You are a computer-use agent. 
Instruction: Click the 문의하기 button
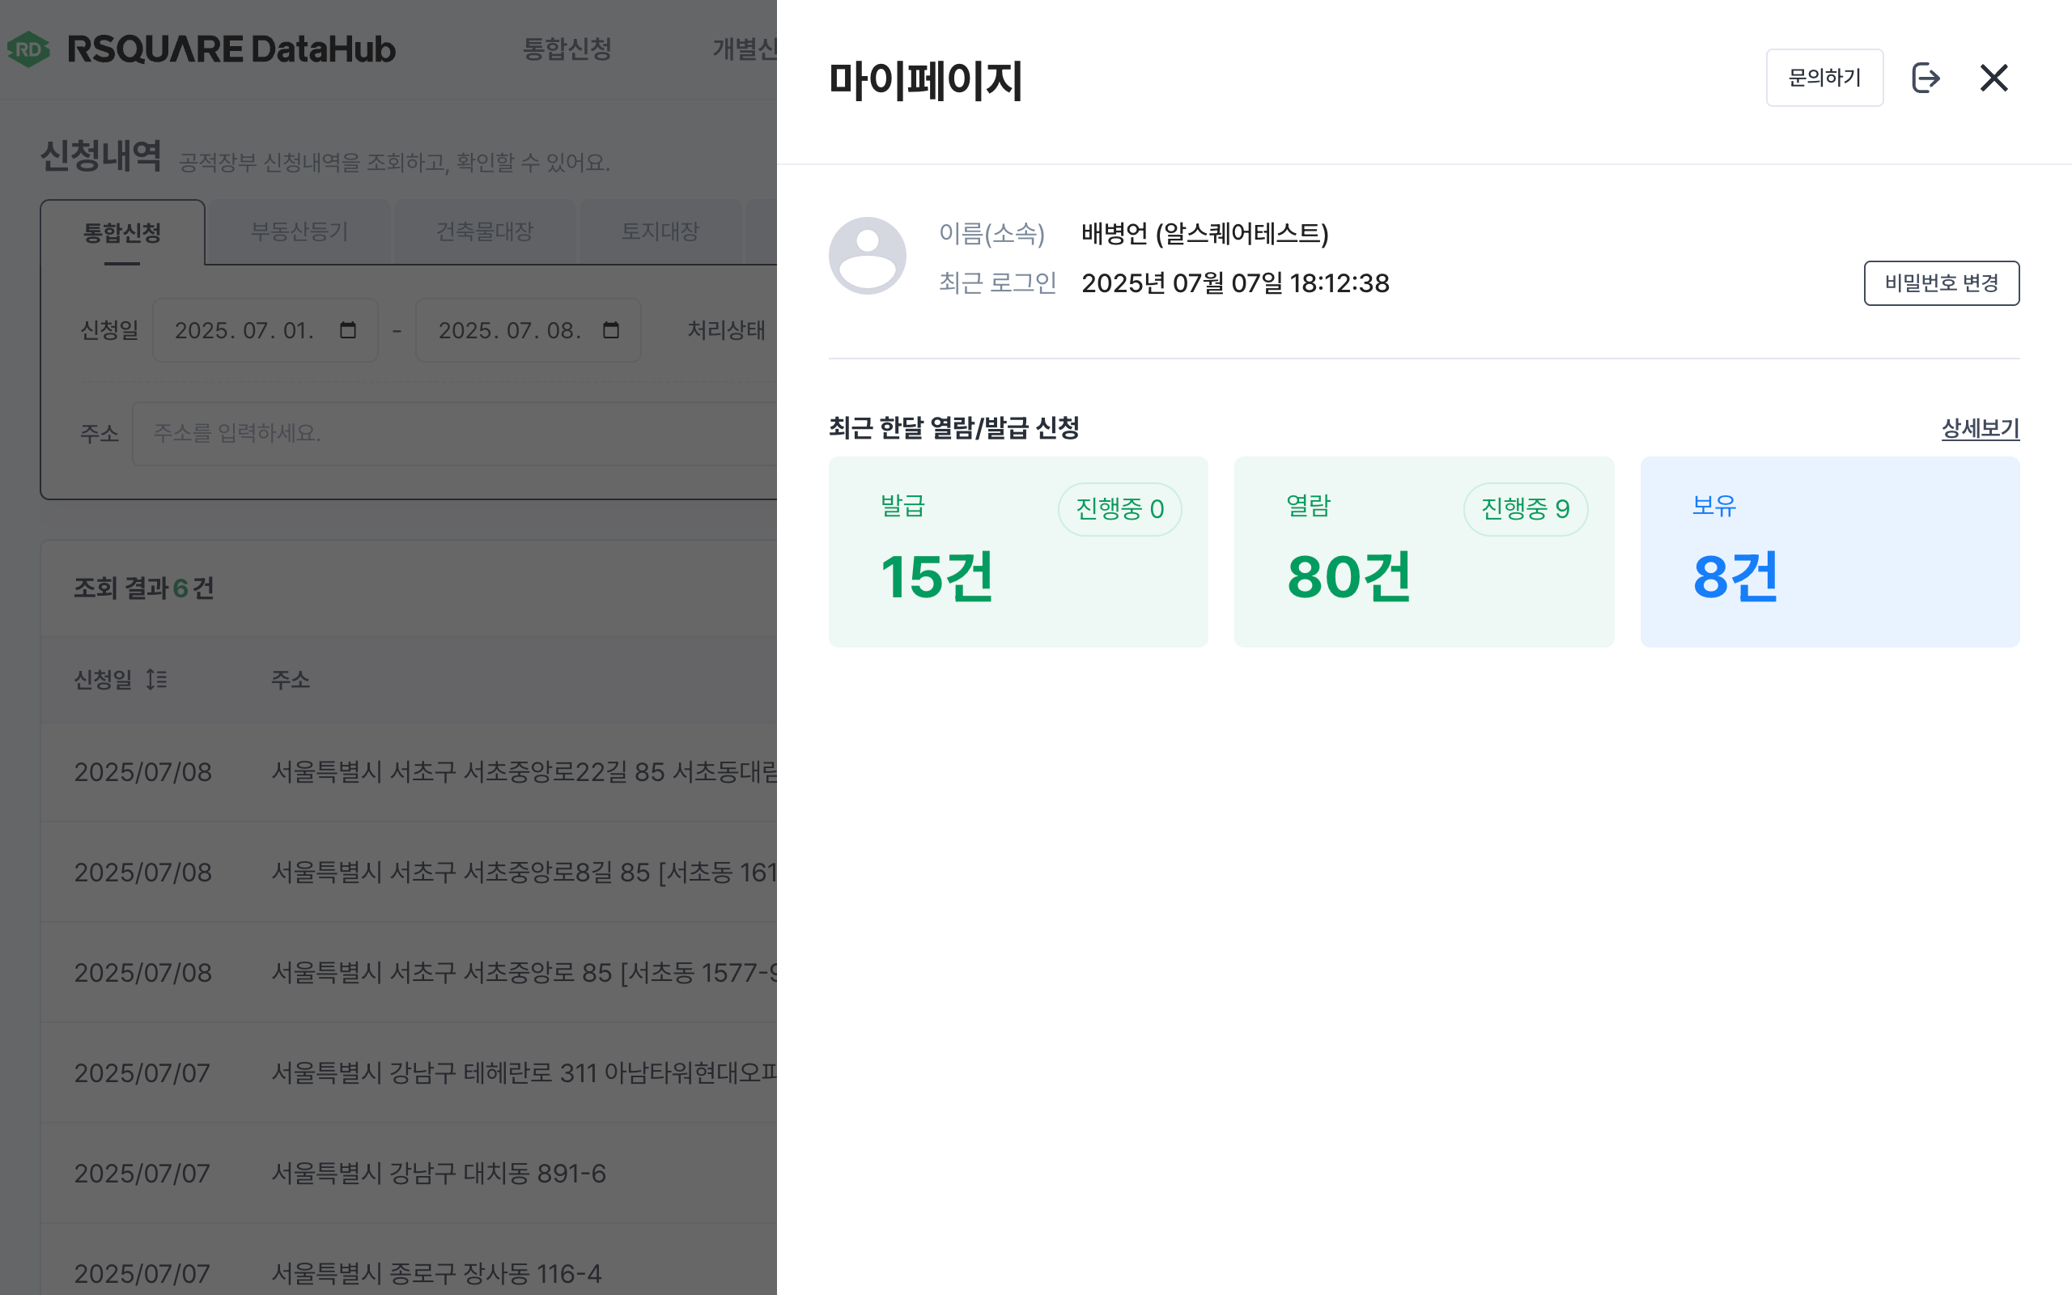pyautogui.click(x=1824, y=78)
